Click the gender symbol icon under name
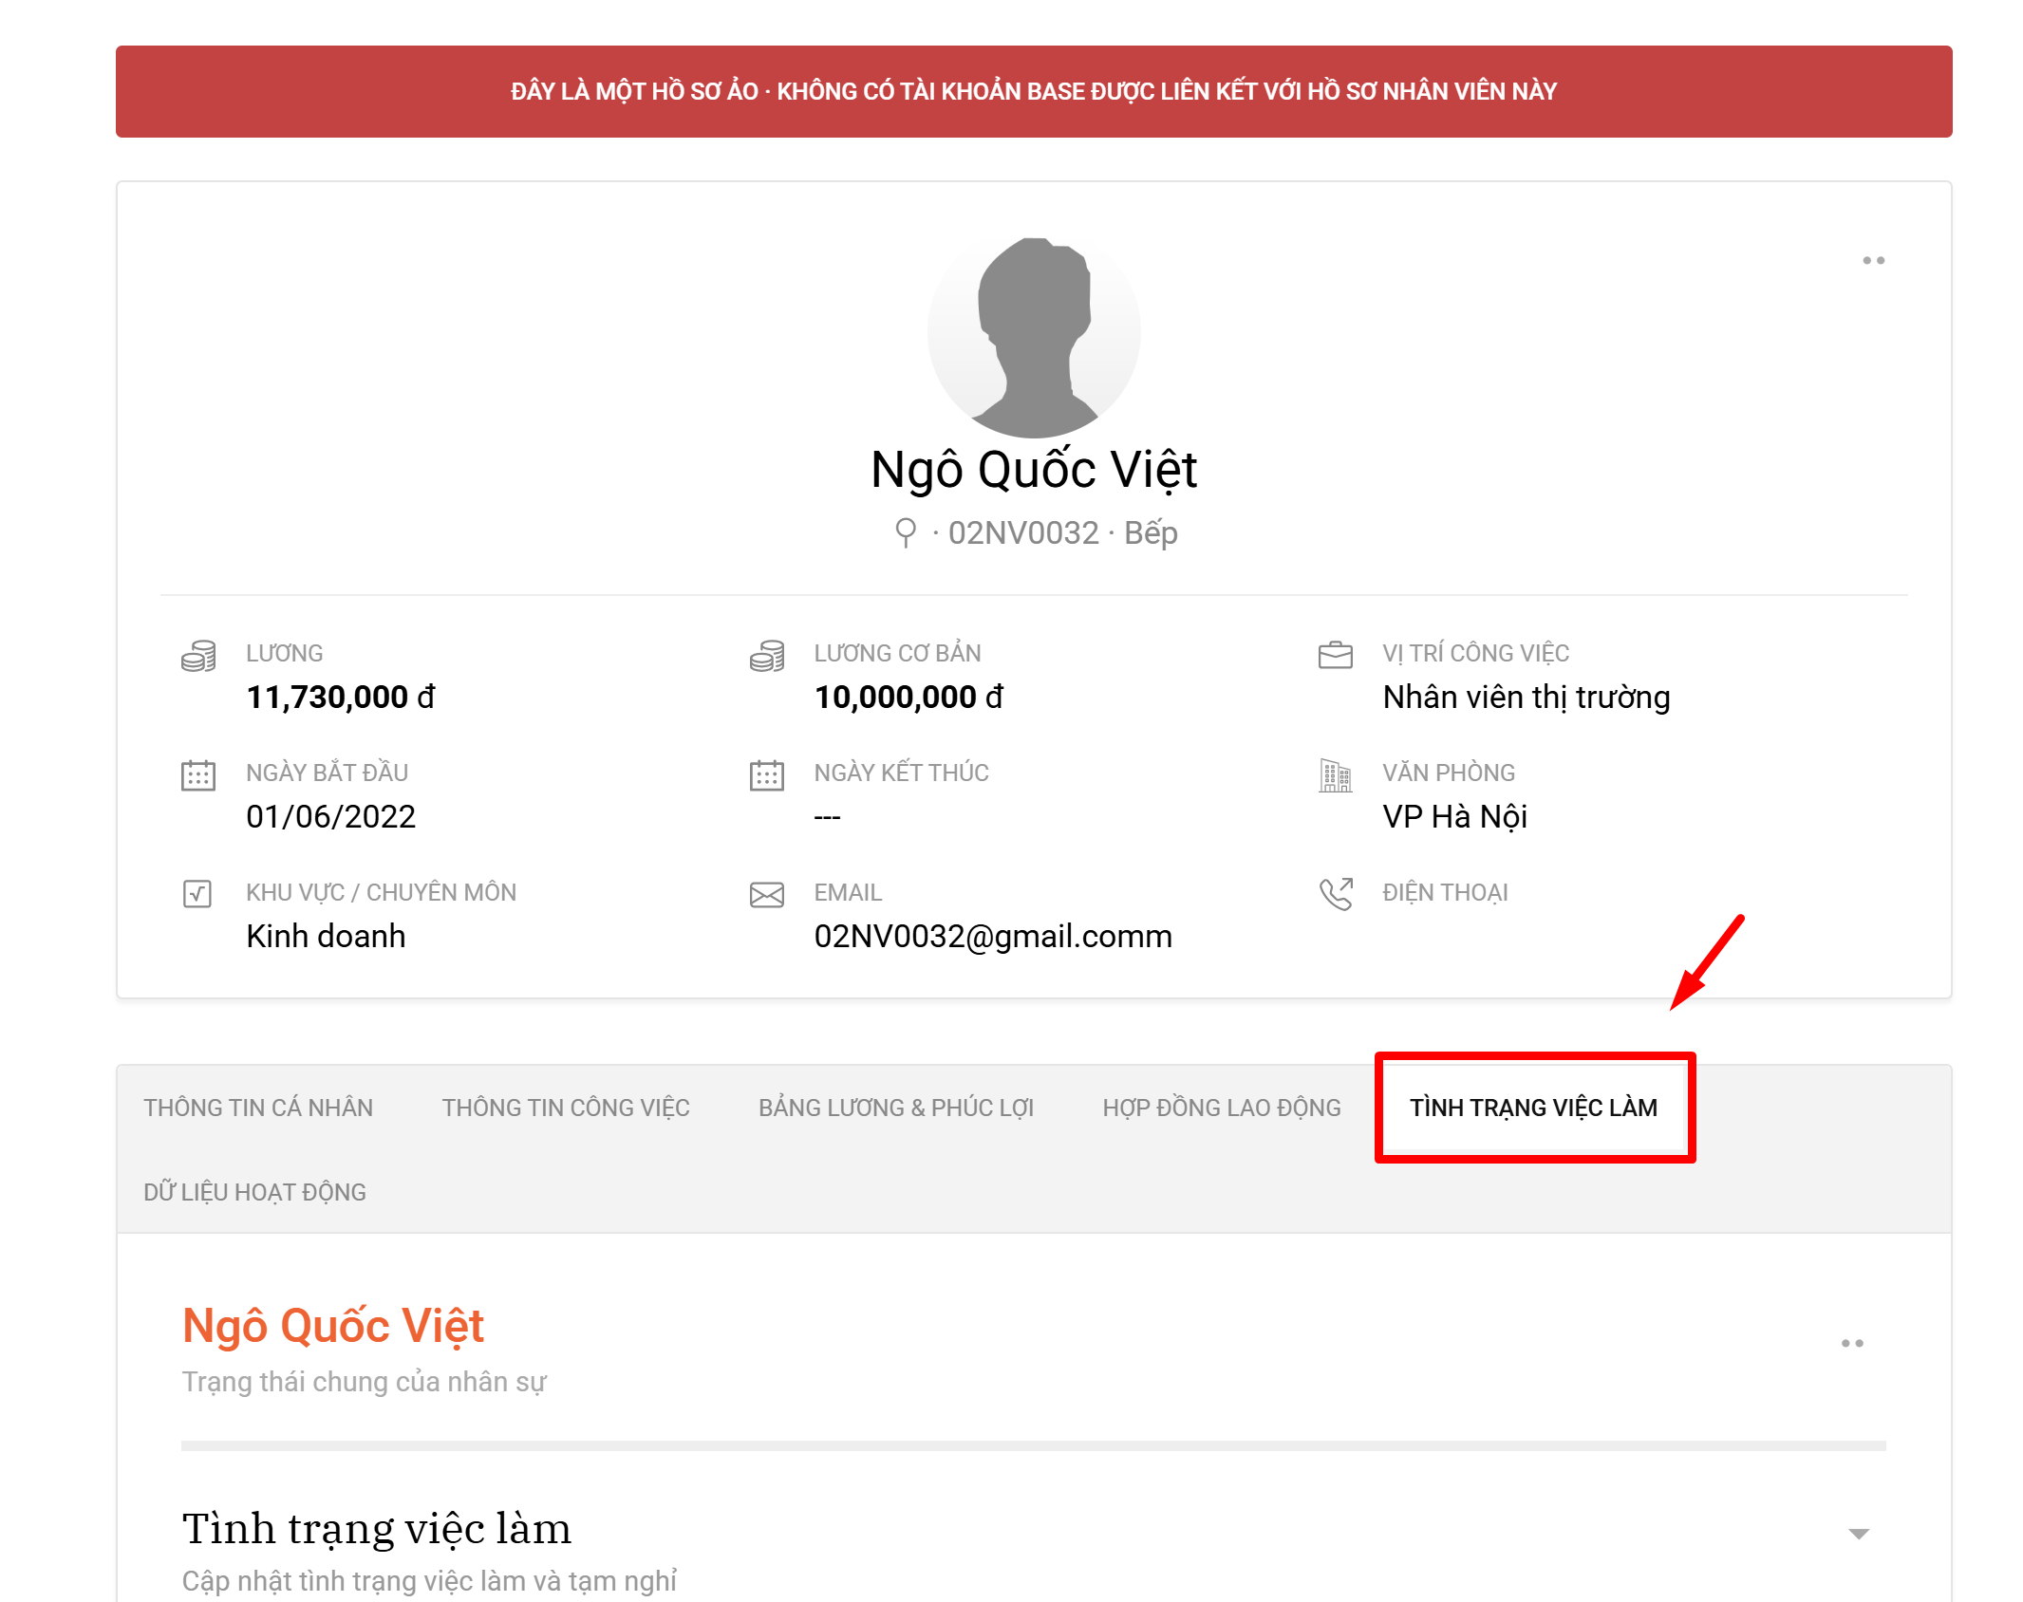The image size is (2023, 1602). coord(906,532)
